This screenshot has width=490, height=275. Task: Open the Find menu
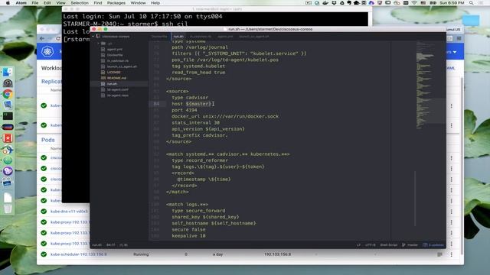point(98,3)
